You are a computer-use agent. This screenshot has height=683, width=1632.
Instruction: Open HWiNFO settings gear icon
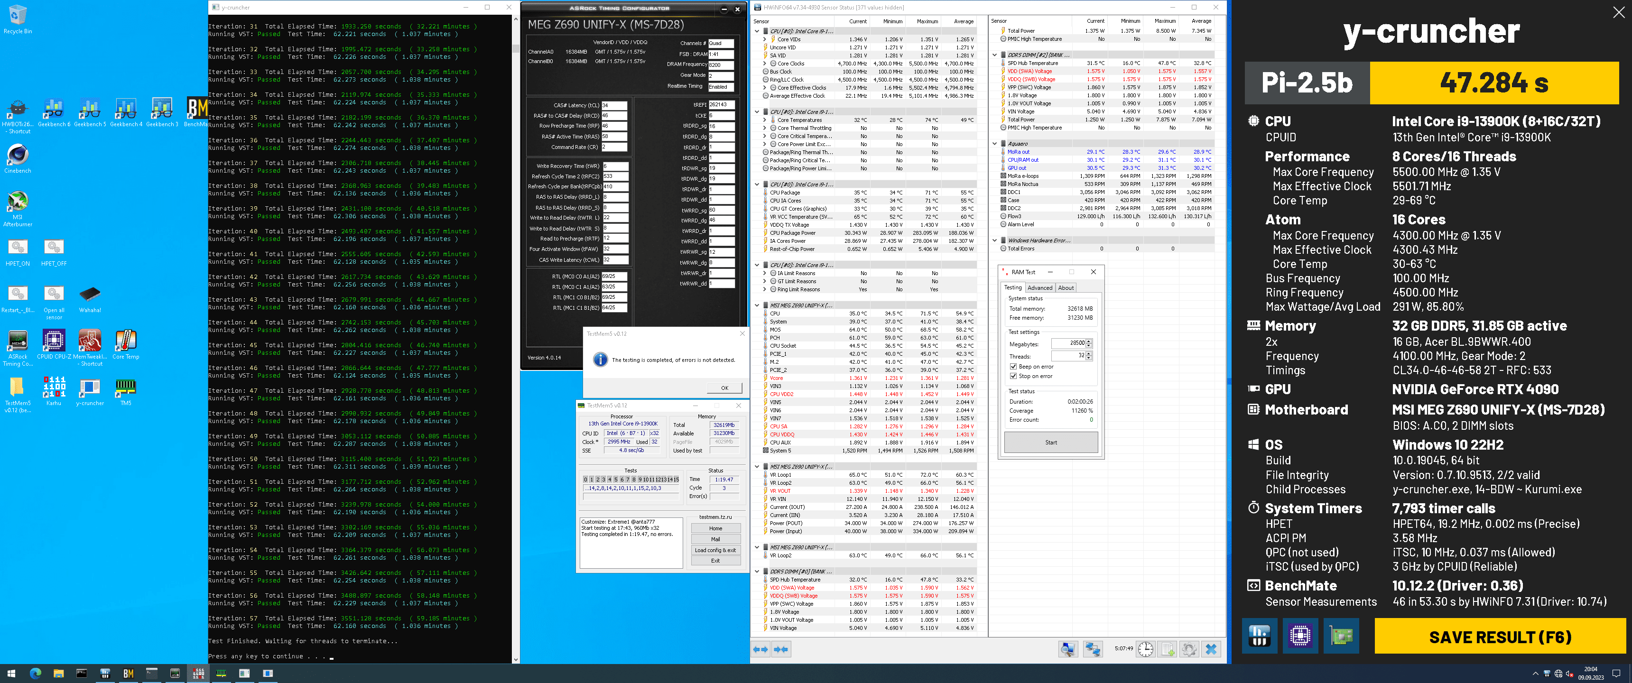pyautogui.click(x=1189, y=649)
